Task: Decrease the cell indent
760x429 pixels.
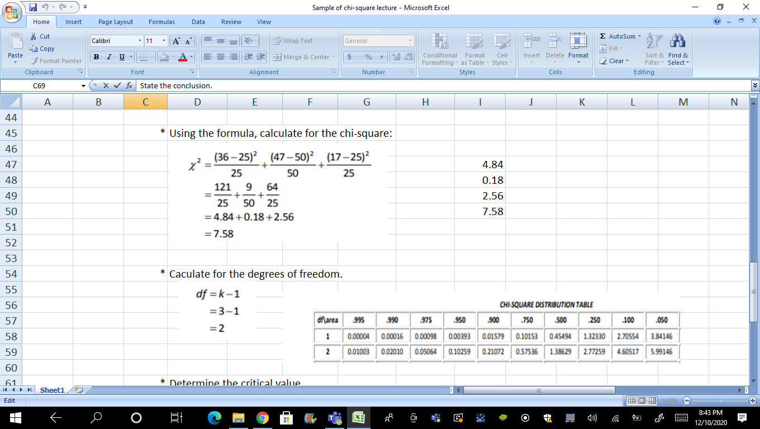Action: pos(249,57)
